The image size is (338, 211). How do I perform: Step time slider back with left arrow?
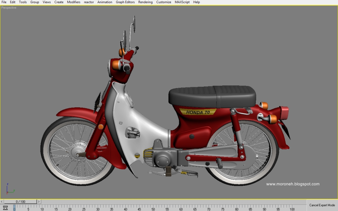[2, 202]
